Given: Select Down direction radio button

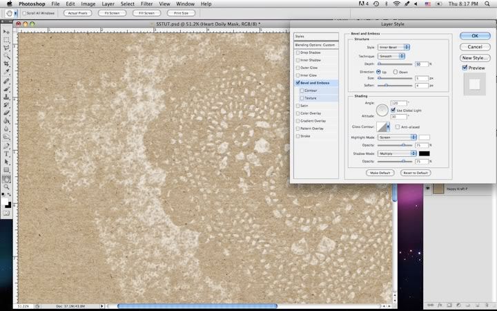Looking at the screenshot, I should pyautogui.click(x=396, y=72).
